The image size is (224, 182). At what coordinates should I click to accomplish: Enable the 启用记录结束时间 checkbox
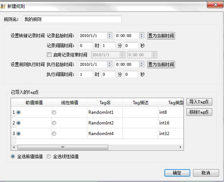coord(49,55)
